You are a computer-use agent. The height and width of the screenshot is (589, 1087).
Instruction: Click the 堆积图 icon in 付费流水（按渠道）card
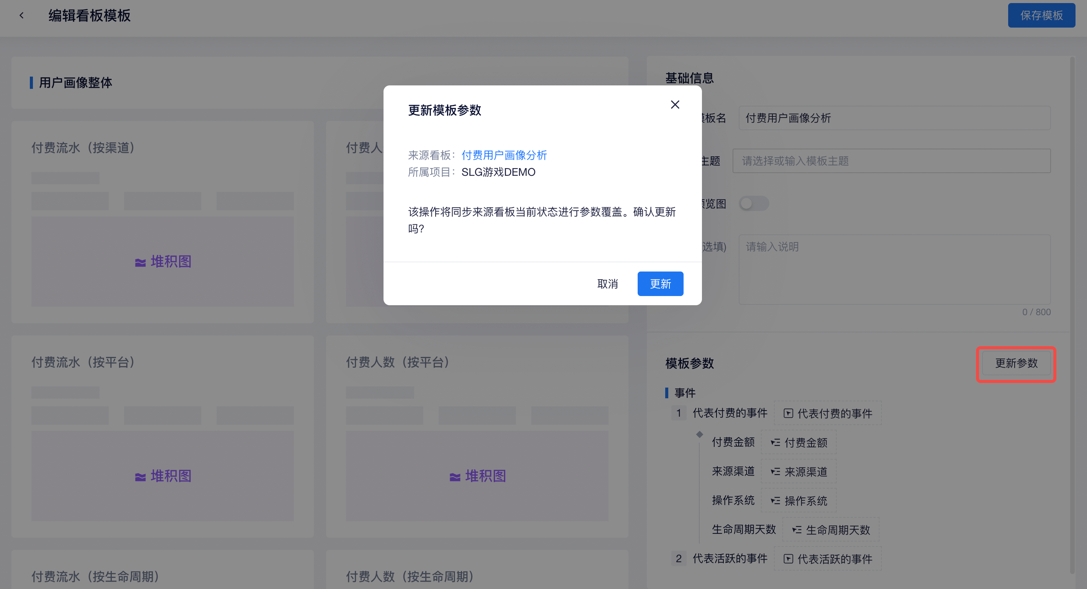pos(140,262)
